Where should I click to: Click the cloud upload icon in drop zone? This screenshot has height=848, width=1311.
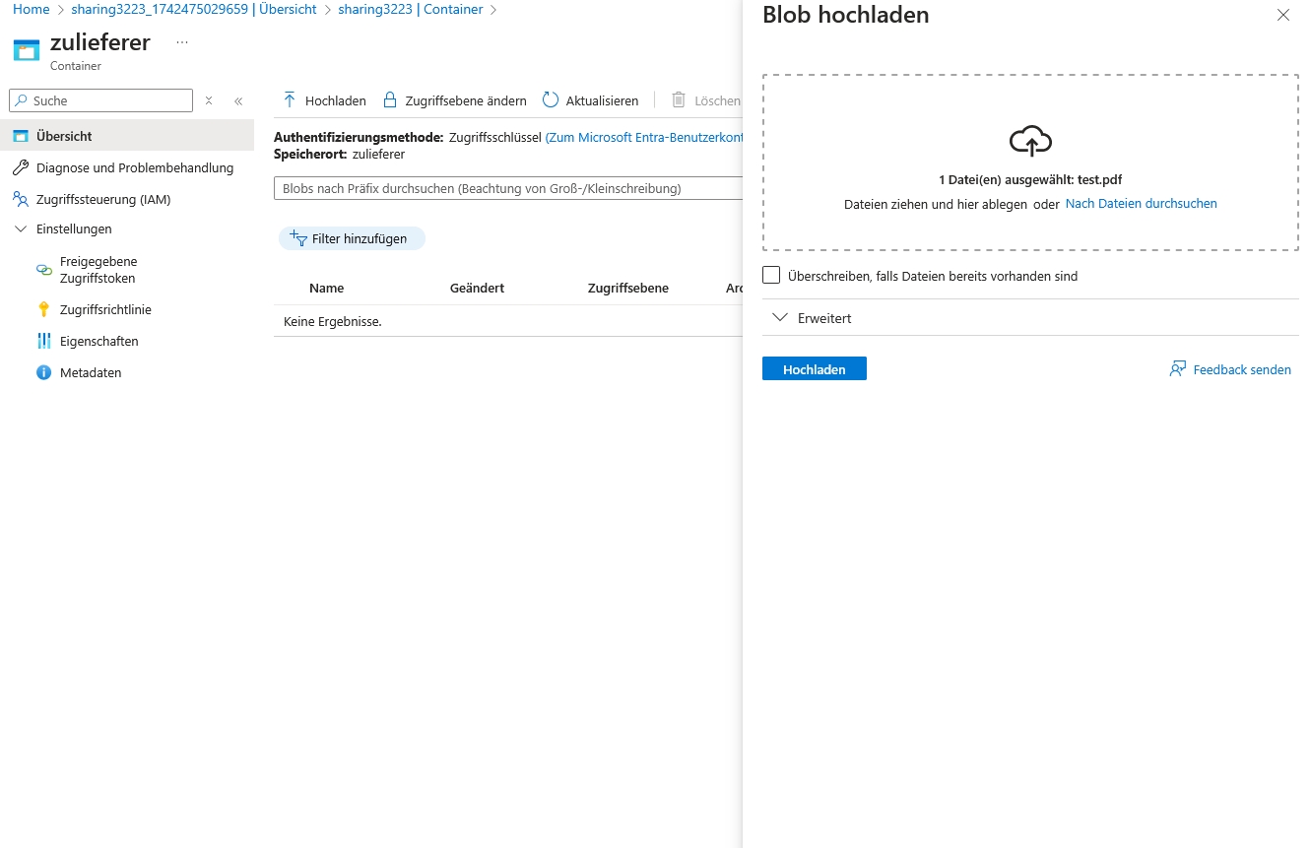pos(1030,142)
